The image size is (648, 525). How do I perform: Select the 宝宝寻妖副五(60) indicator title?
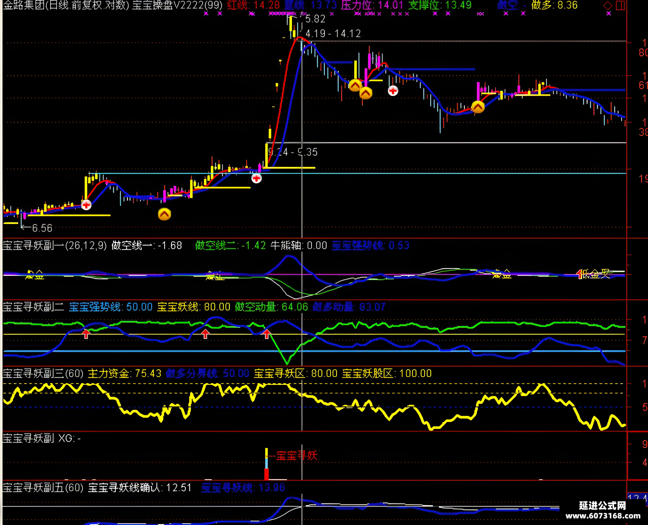pos(43,488)
